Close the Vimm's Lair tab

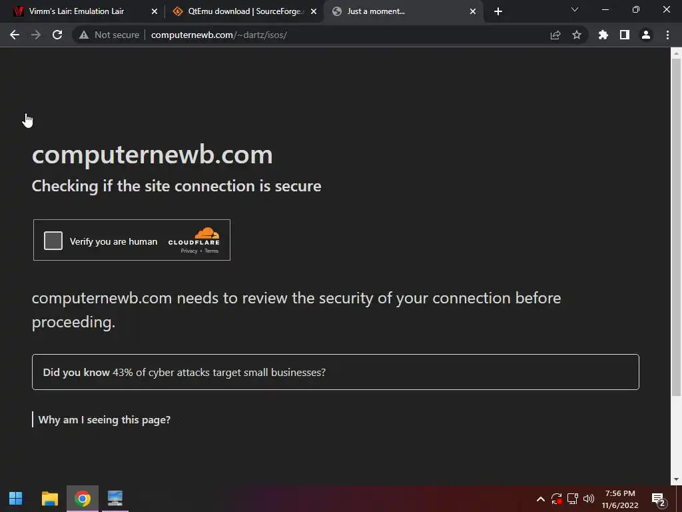155,11
